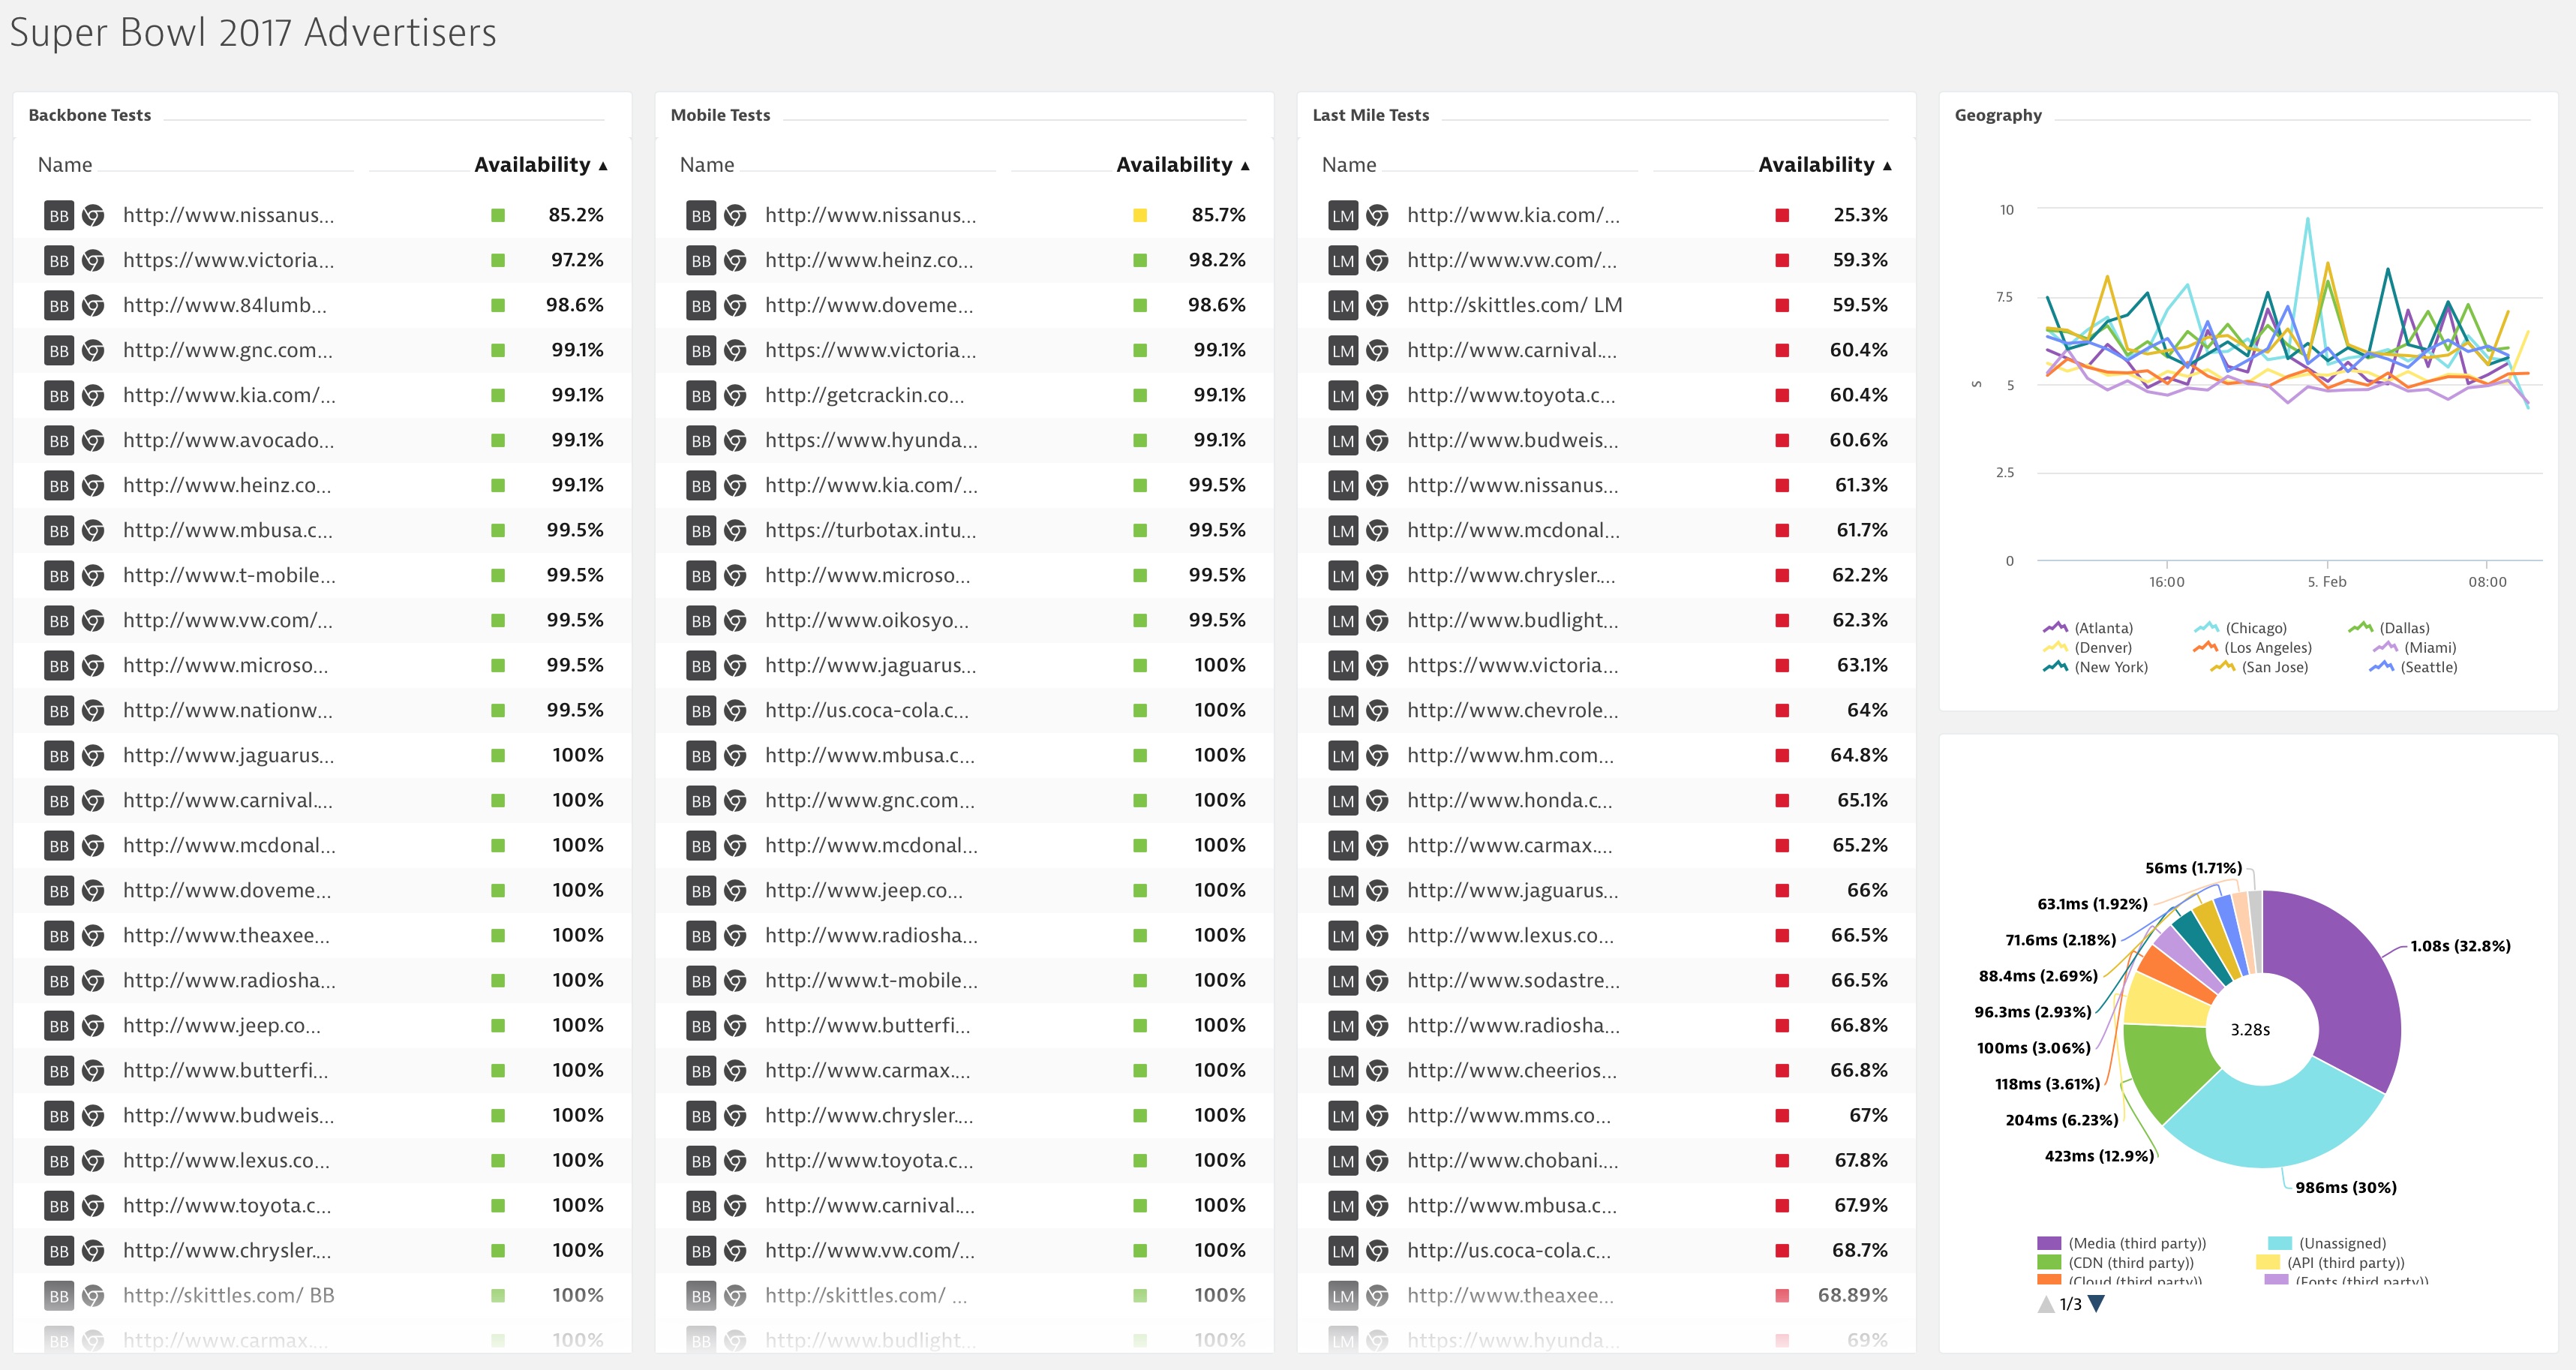The image size is (2576, 1370).
Task: Sort Last Mile Tests by Availability column
Action: tap(1824, 165)
